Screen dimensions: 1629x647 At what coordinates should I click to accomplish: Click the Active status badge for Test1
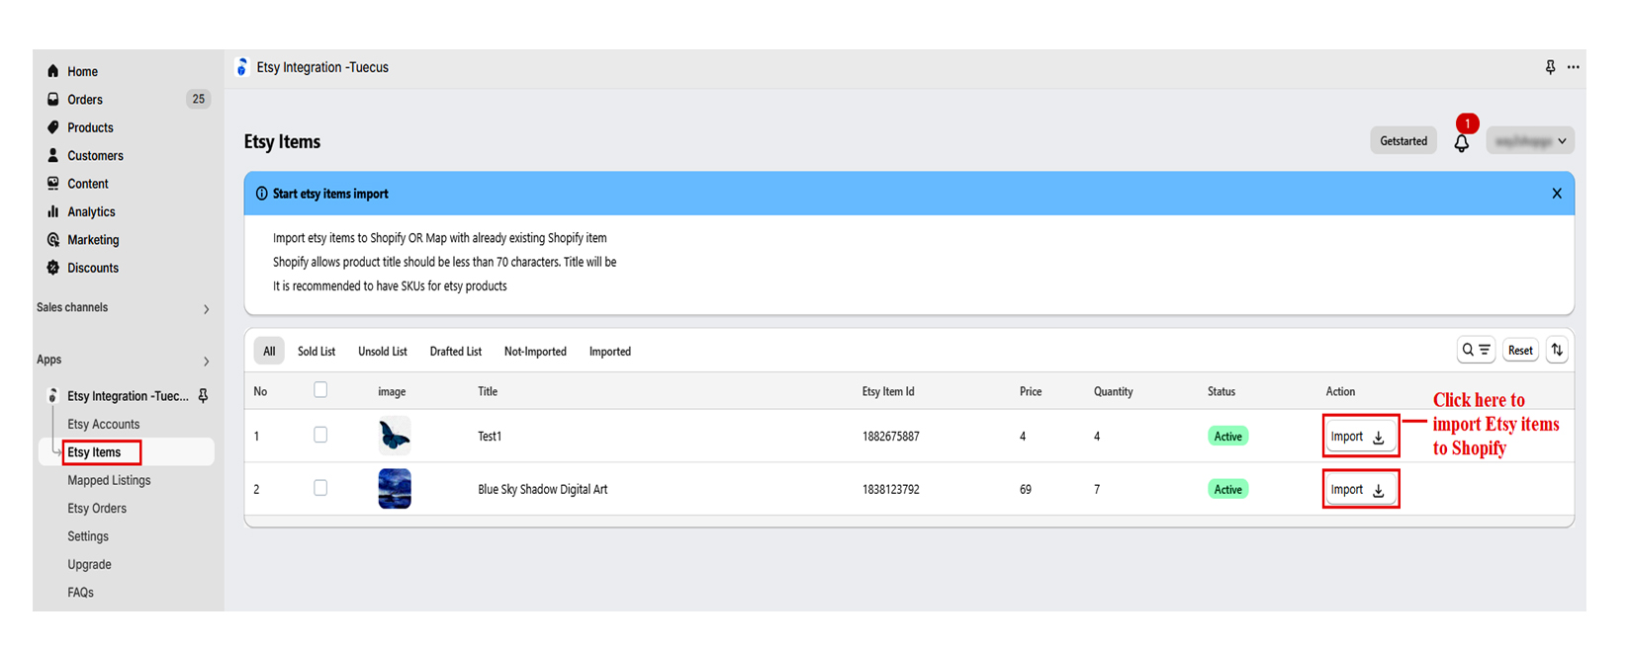[1228, 437]
